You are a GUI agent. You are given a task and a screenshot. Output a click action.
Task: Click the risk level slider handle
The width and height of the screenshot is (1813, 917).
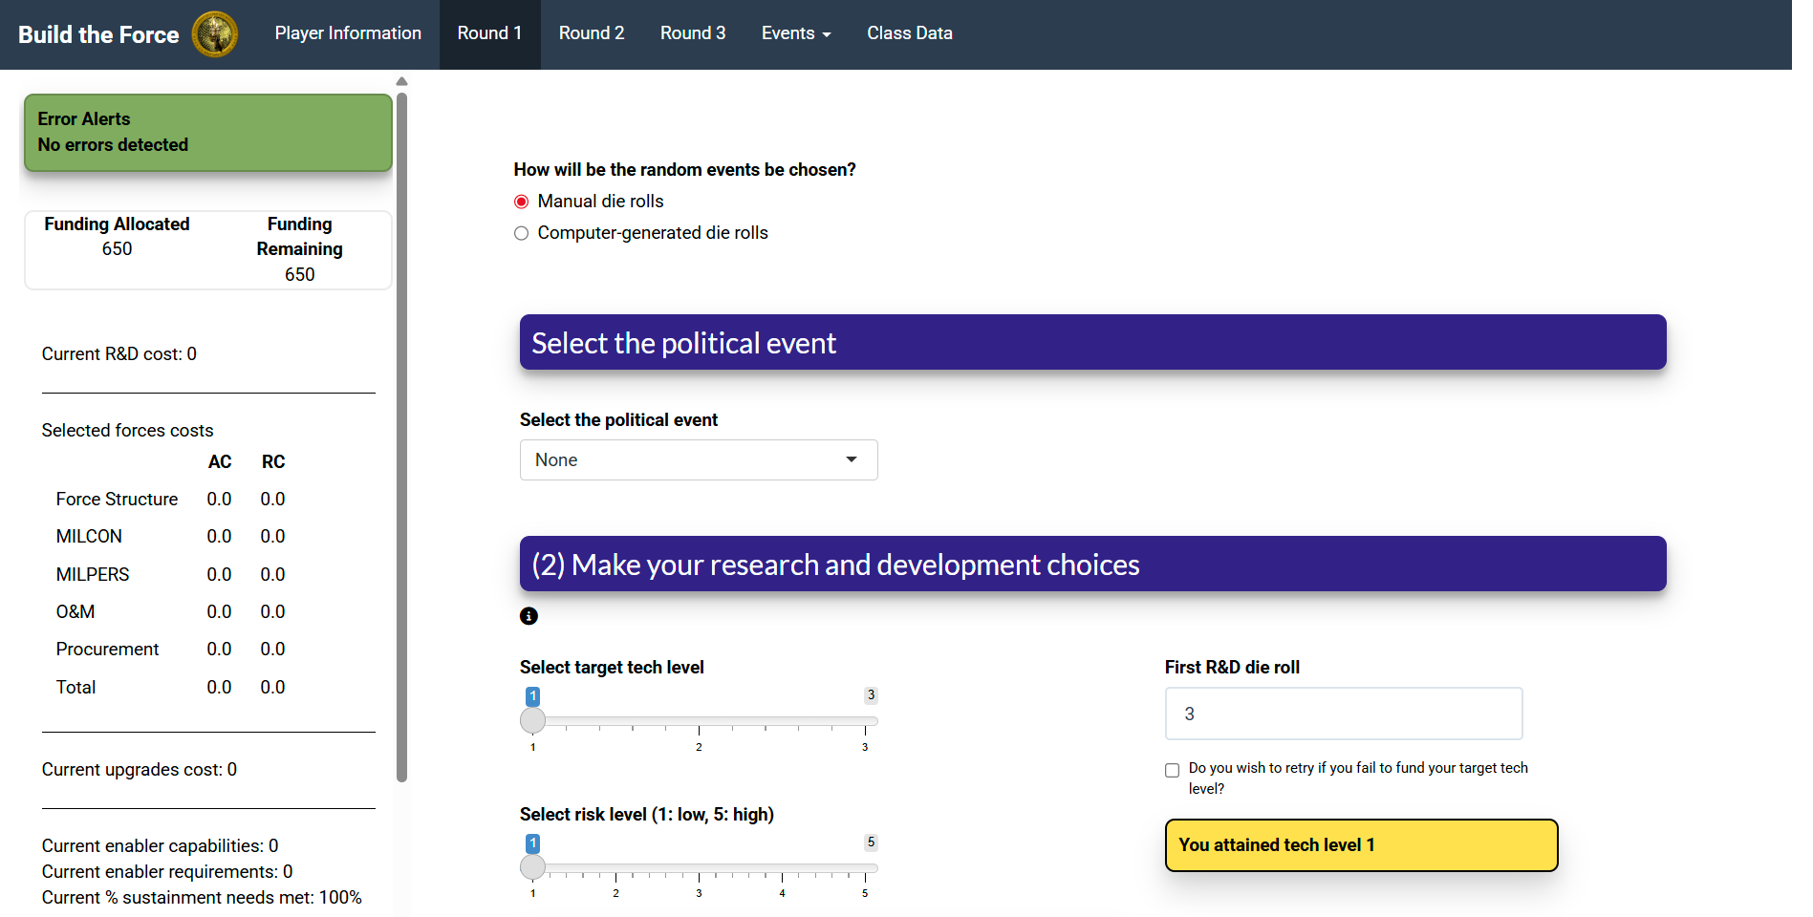[532, 867]
